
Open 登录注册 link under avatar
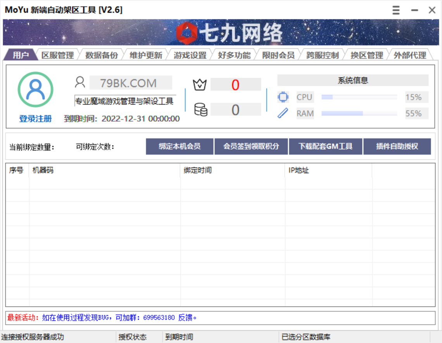35,119
